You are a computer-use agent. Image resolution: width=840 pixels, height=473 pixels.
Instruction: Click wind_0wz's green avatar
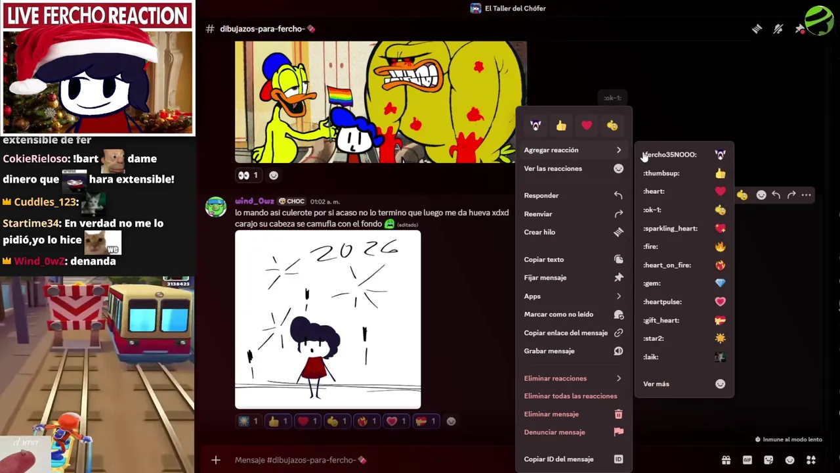pos(216,207)
